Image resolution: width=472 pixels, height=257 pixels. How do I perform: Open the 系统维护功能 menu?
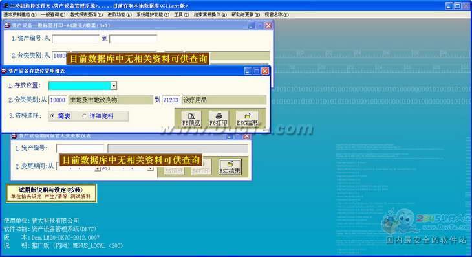[153, 14]
